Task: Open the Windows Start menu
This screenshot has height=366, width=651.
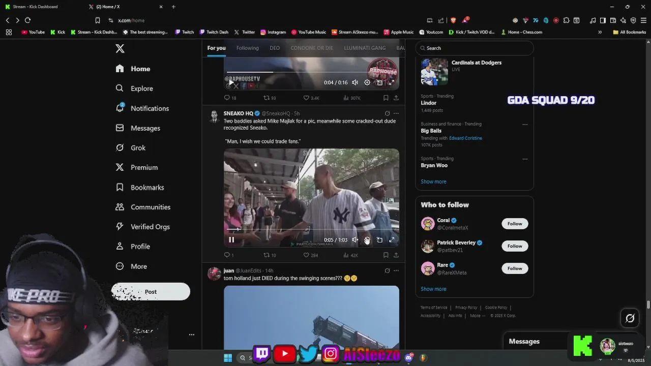Action: click(228, 358)
